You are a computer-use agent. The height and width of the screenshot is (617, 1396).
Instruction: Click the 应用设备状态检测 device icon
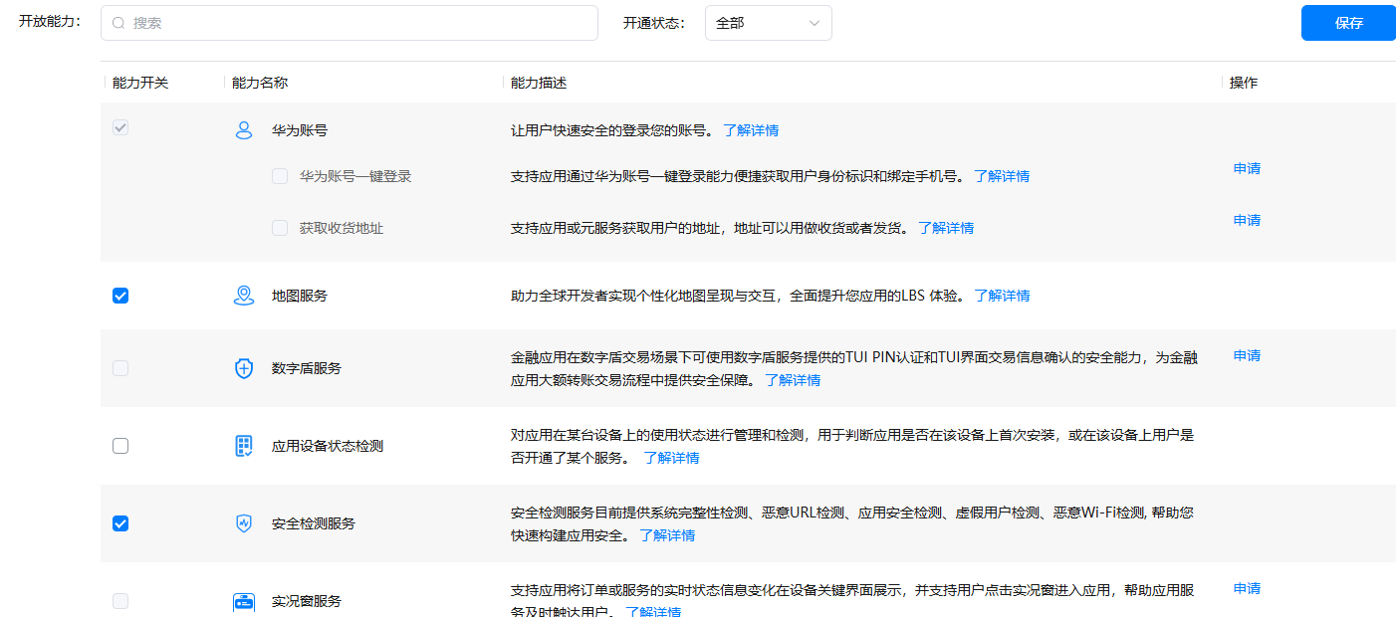pos(244,446)
